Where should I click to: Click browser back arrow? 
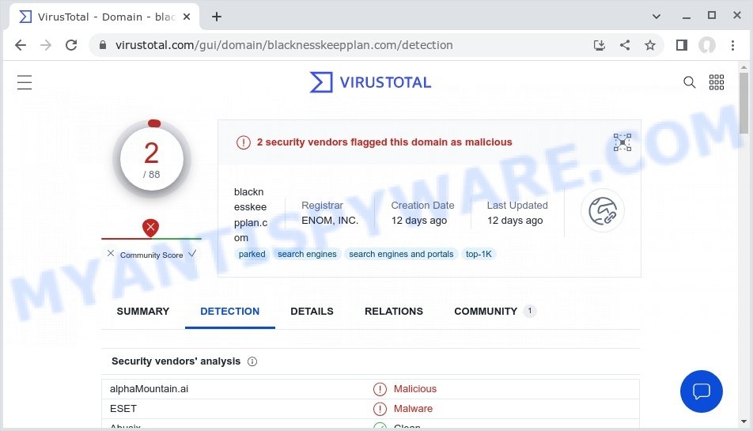pos(21,45)
